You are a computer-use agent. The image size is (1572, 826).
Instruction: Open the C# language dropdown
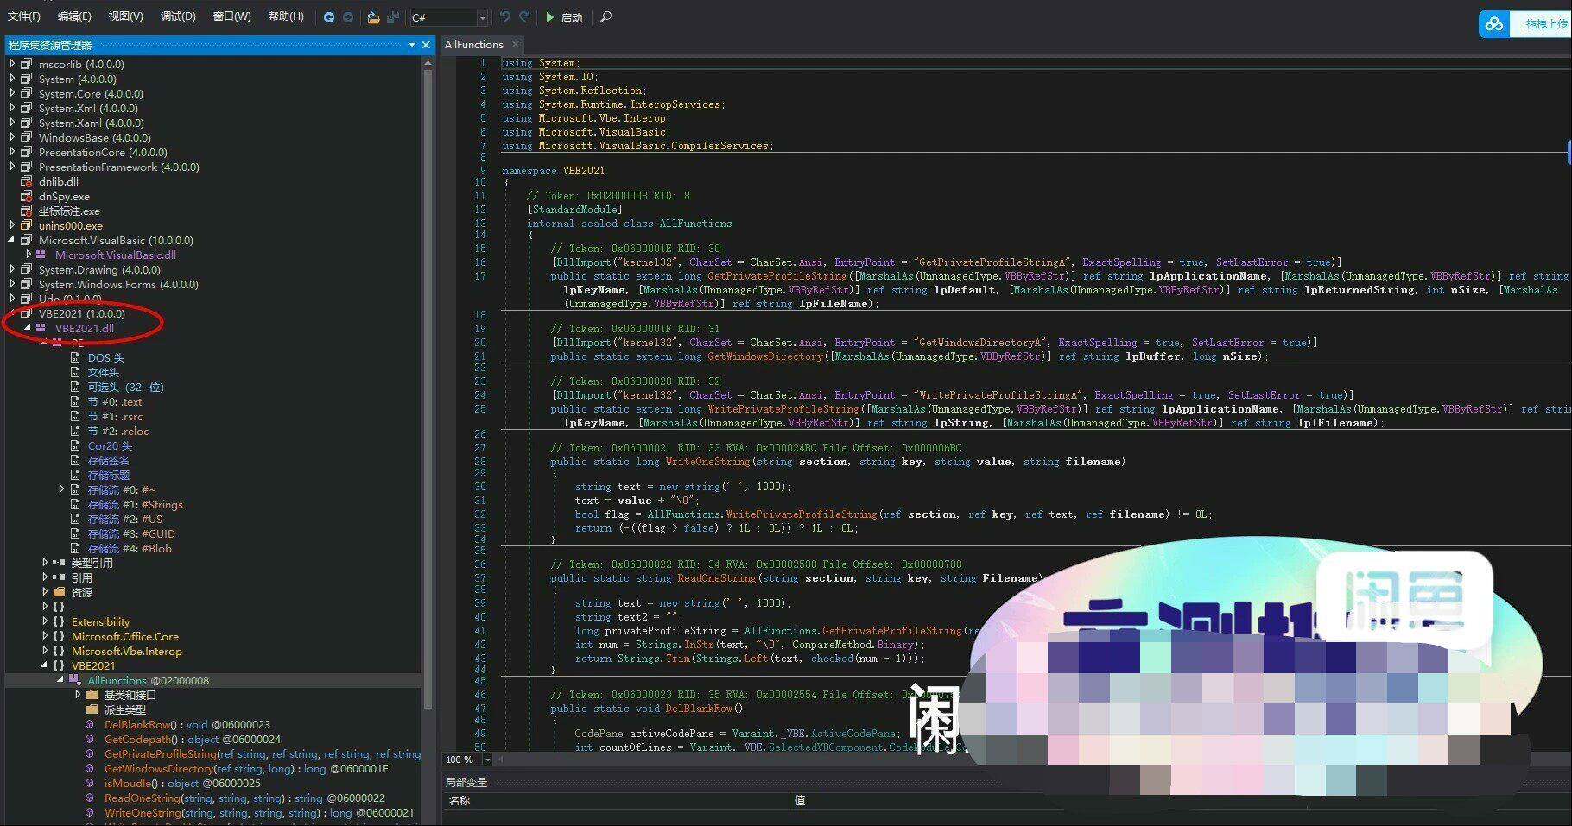pyautogui.click(x=482, y=17)
